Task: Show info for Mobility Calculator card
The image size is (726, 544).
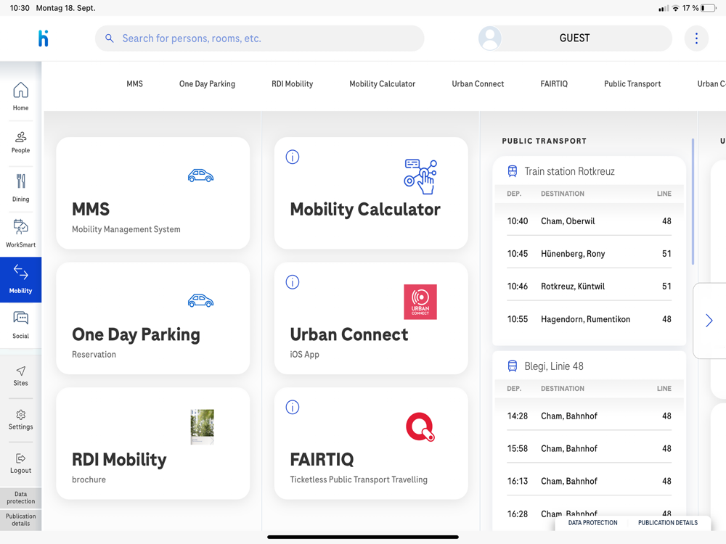Action: [x=292, y=157]
